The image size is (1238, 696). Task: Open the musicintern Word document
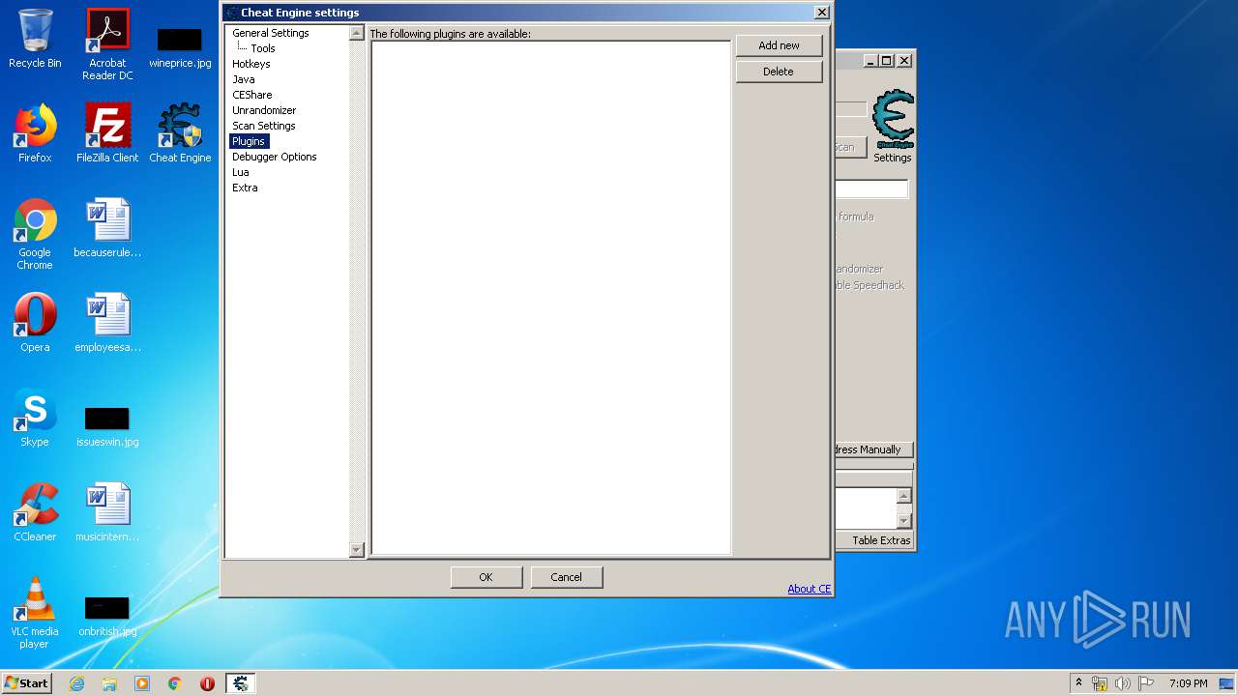[107, 512]
